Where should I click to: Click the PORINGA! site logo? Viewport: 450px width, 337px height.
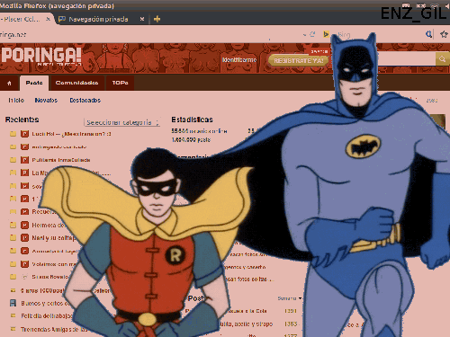41,56
